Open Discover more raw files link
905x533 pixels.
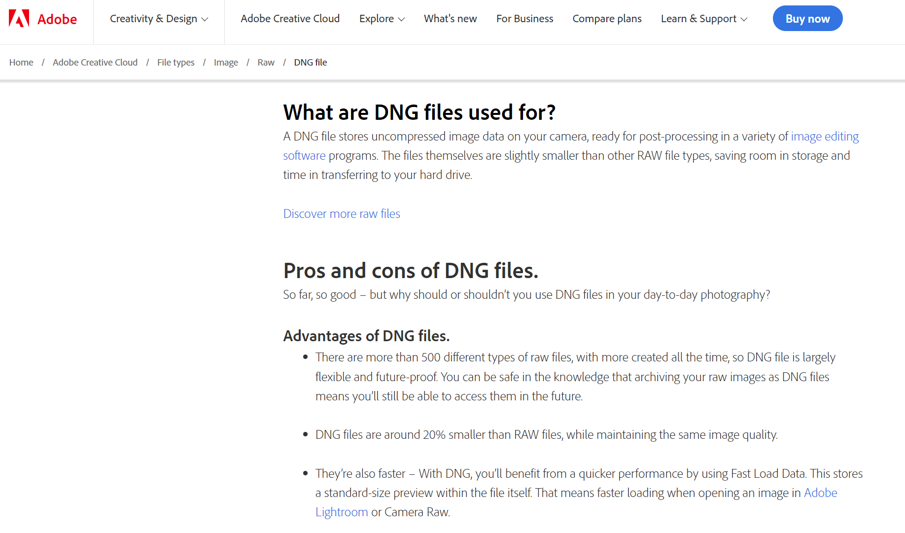pyautogui.click(x=342, y=213)
